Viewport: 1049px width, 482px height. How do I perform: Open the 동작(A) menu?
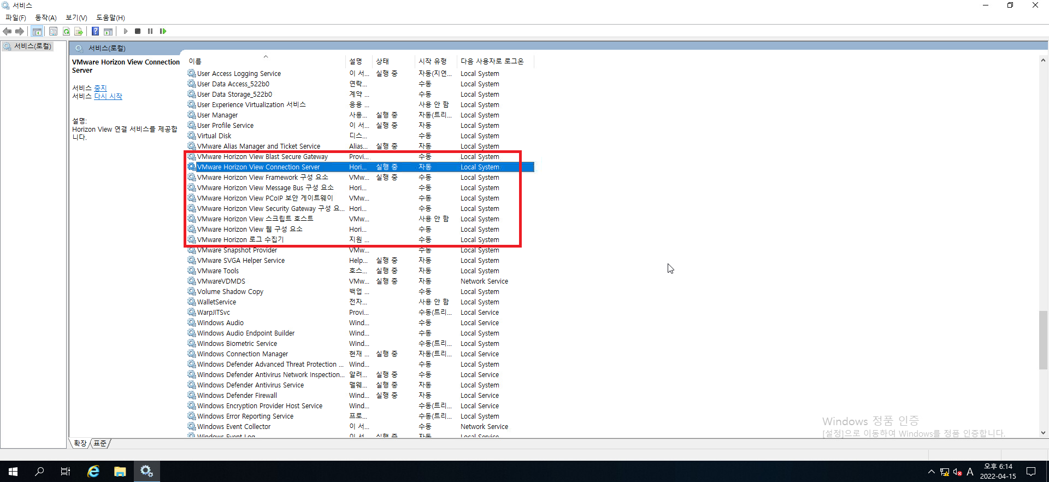(x=46, y=17)
